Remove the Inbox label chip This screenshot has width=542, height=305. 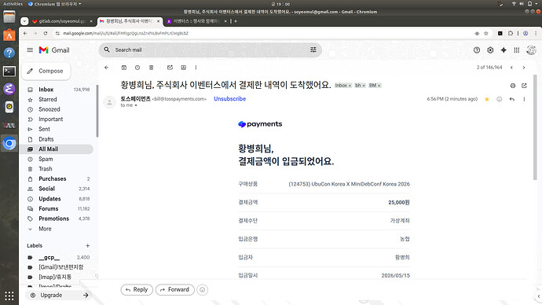pos(350,86)
